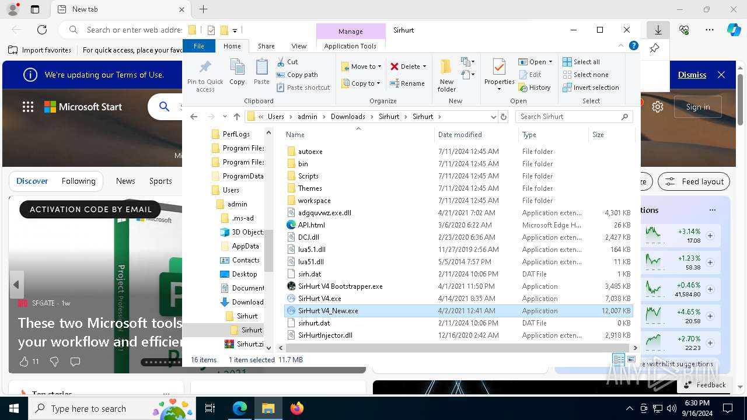The width and height of the screenshot is (747, 420).
Task: Select the autoexe folder
Action: pyautogui.click(x=310, y=152)
